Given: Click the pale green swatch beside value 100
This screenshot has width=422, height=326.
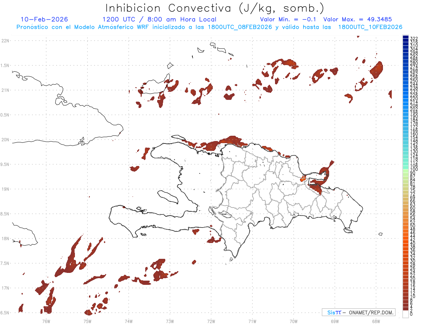Looking at the screenshot, I should [x=405, y=171].
